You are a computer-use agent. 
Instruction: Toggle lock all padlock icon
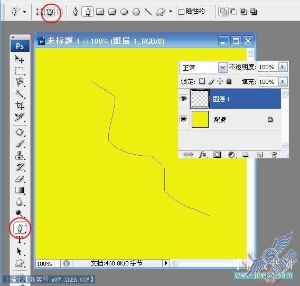[229, 81]
